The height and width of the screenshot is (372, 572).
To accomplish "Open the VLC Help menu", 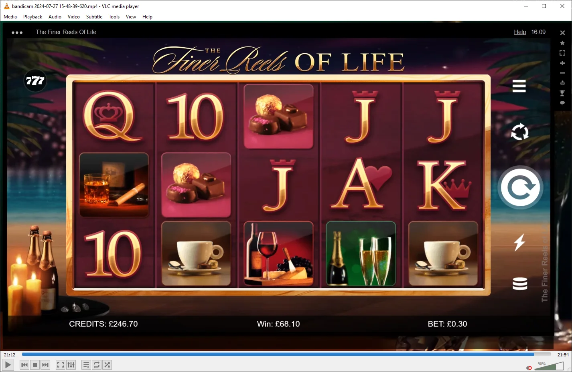I will (147, 17).
